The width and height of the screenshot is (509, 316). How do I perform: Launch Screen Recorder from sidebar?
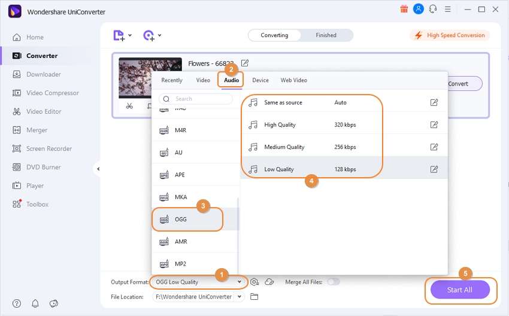tap(42, 148)
